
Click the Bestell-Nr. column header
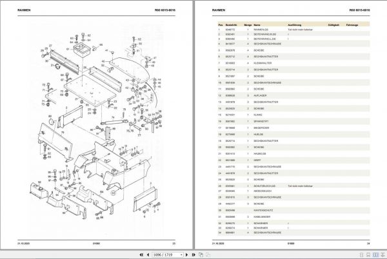coord(232,25)
